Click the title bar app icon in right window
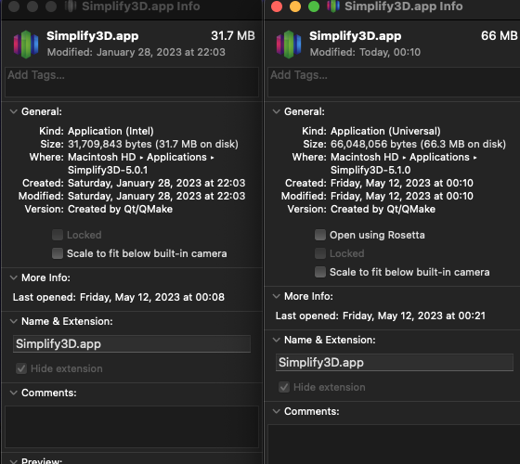The height and width of the screenshot is (464, 520). [333, 6]
